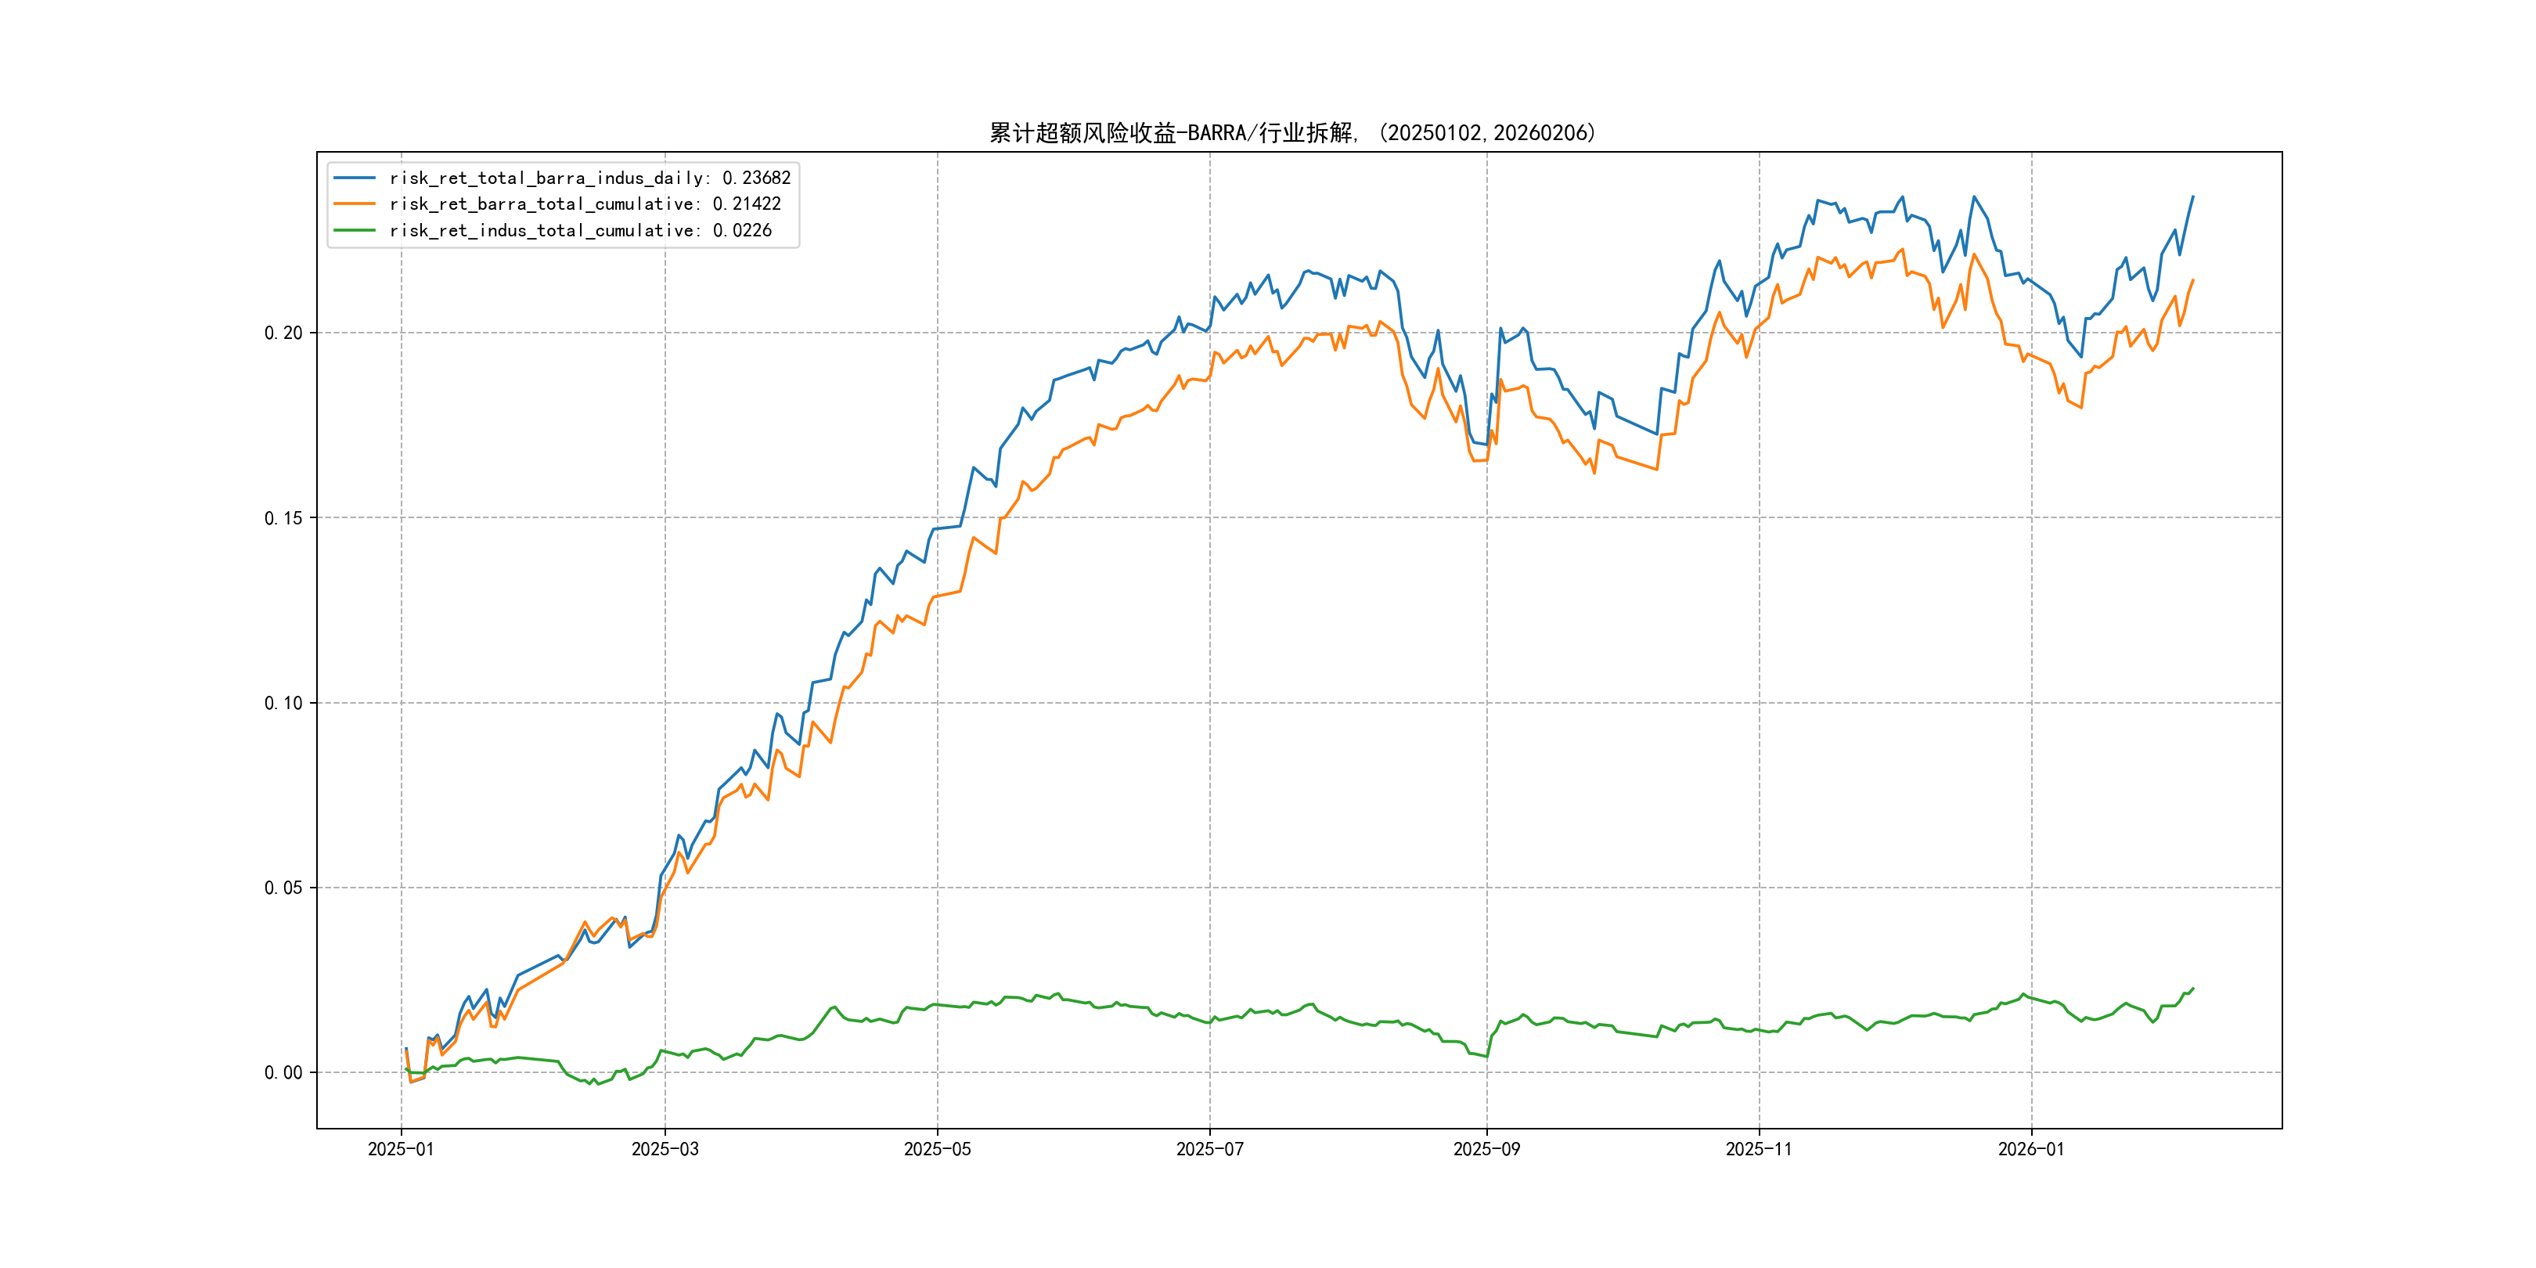
Task: Click the 2026-01 x-axis tick label
Action: (2031, 1149)
